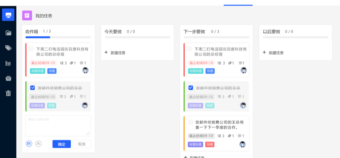
Task: Click purple 标签标签 tag on 王总商量 card
Action: [x=195, y=145]
